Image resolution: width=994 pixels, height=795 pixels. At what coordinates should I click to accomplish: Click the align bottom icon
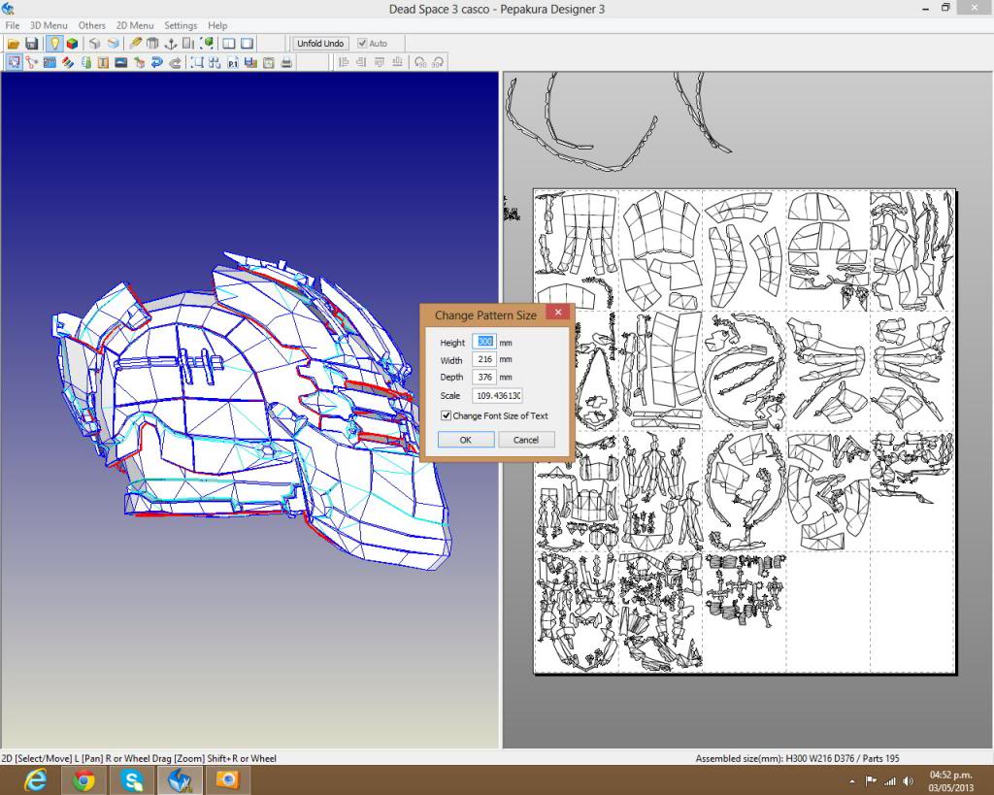397,62
